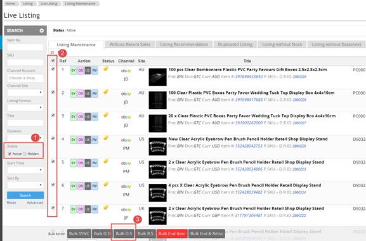366x241 pixels.
Task: Click the UE icon in row 5
Action: click(88, 163)
